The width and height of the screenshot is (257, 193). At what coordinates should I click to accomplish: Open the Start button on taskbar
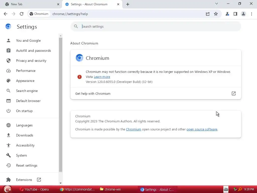(7, 189)
